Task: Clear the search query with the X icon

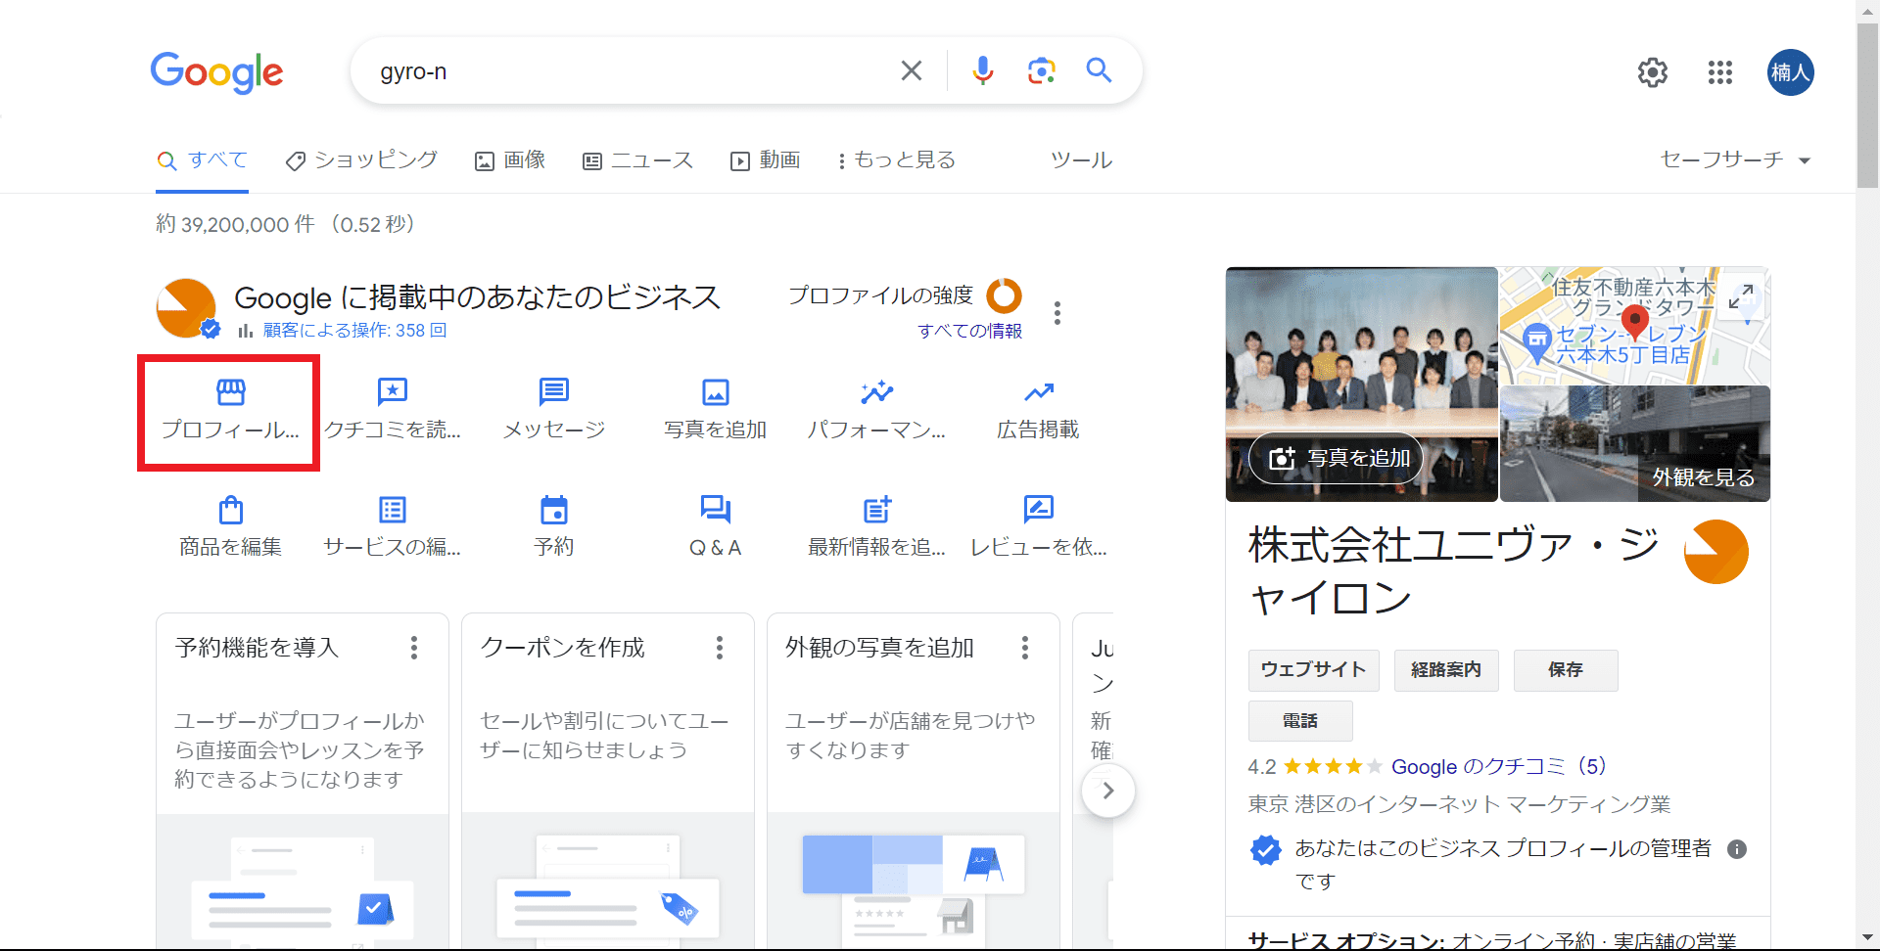Action: [911, 70]
